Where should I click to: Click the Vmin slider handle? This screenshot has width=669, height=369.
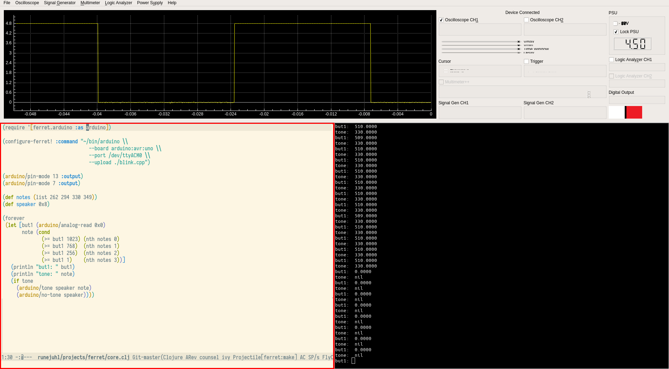click(519, 45)
